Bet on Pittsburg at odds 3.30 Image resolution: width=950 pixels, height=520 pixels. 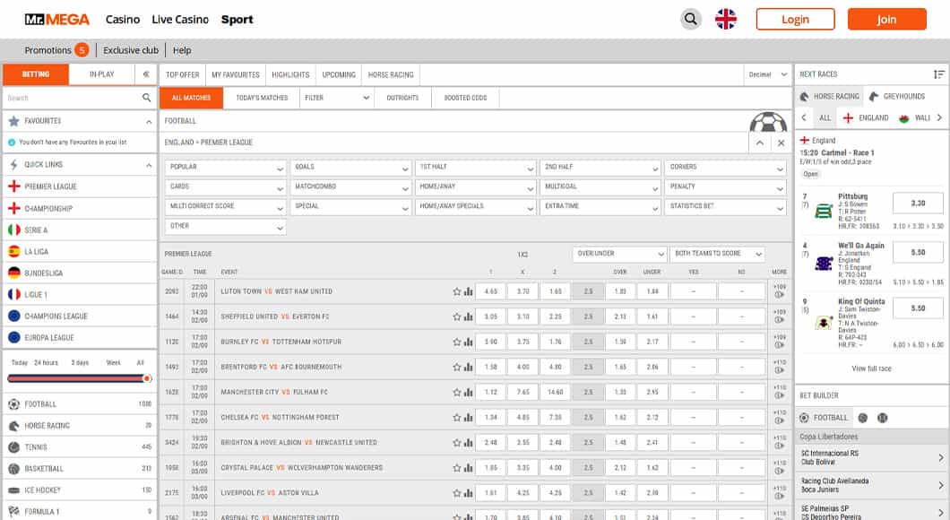[917, 204]
